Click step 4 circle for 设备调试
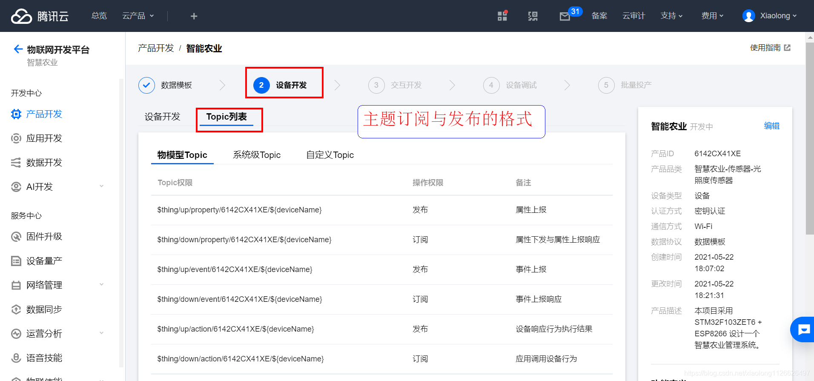814x381 pixels. click(x=491, y=85)
